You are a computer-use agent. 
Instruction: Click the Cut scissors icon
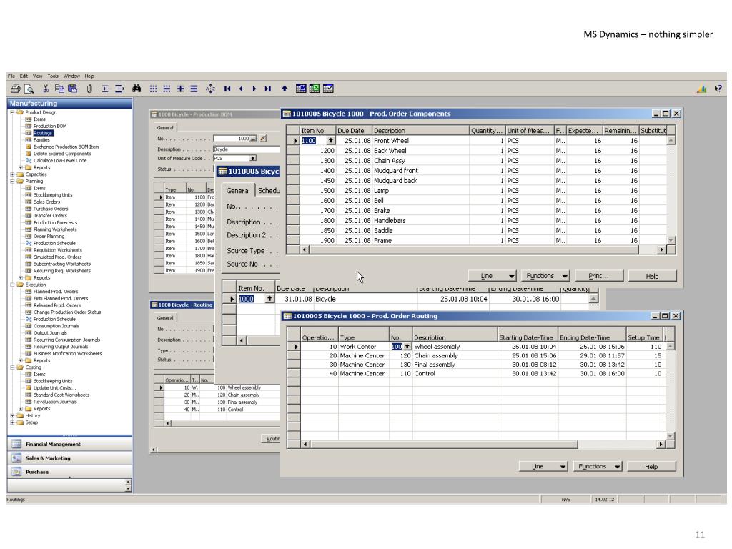click(46, 89)
